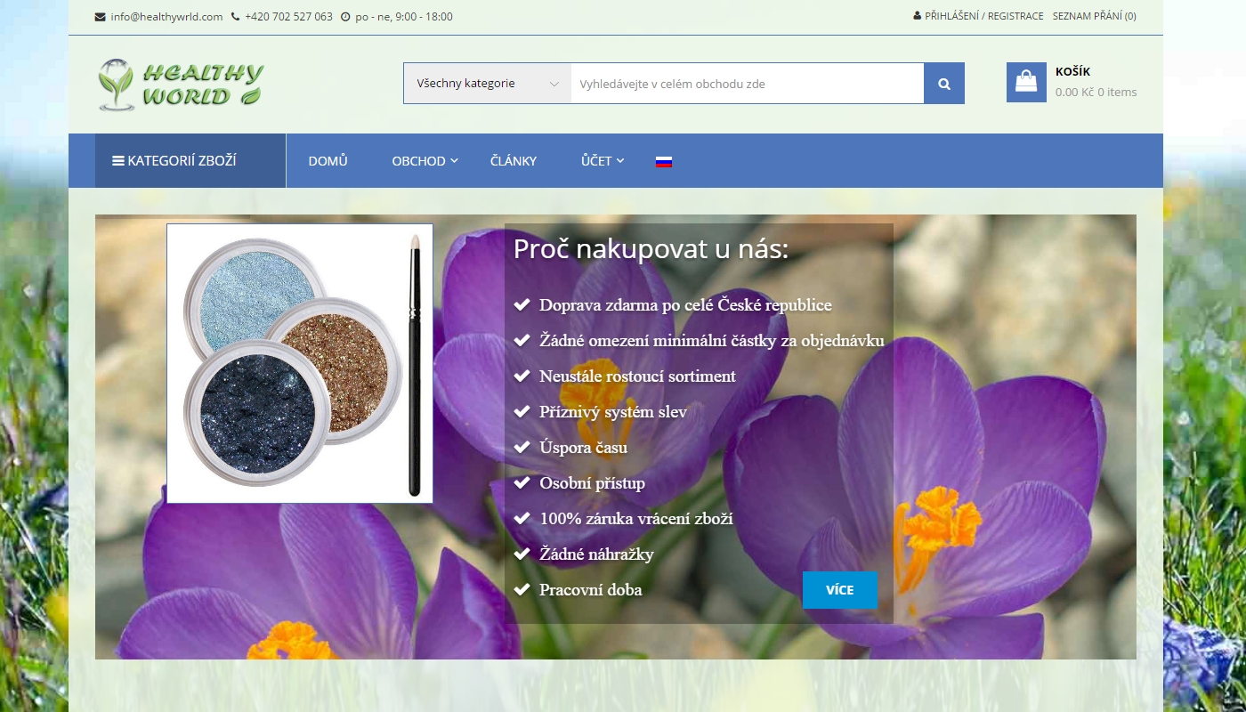
Task: Go to the Domů page
Action: tap(328, 161)
